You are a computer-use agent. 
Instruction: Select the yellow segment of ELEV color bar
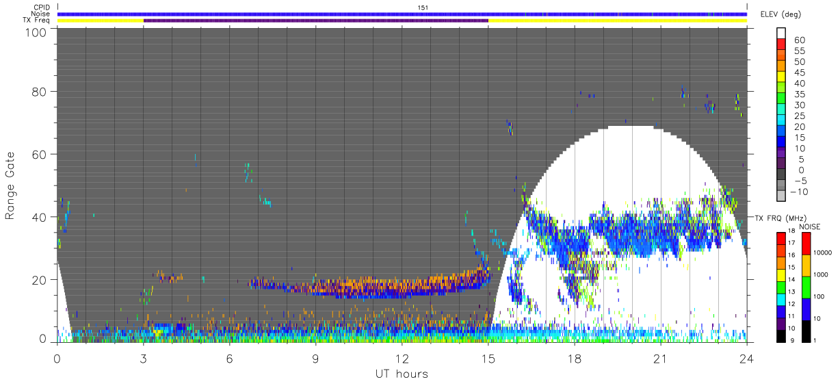click(783, 77)
